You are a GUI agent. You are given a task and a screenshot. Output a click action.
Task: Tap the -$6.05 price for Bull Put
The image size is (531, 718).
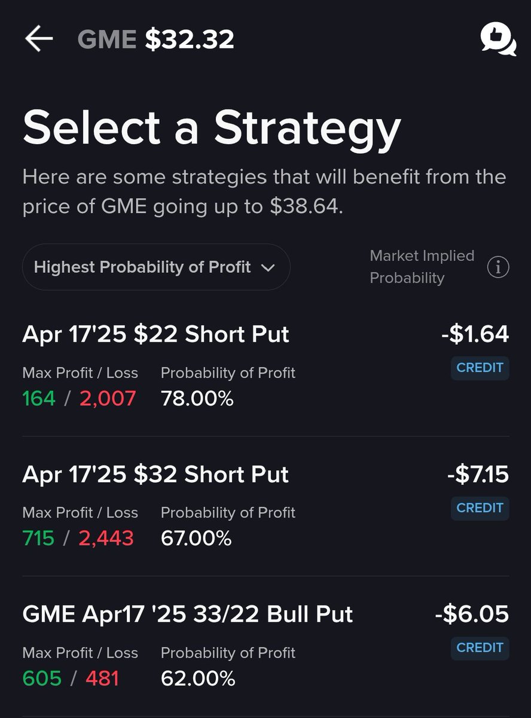point(473,614)
